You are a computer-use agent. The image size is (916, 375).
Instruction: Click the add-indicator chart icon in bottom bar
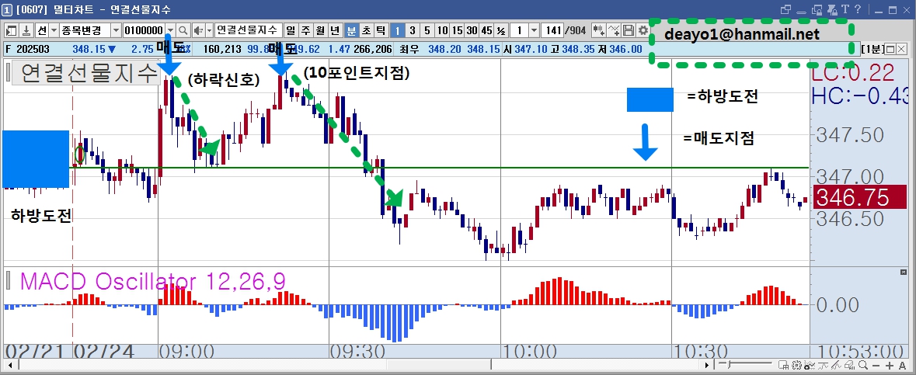[810, 365]
